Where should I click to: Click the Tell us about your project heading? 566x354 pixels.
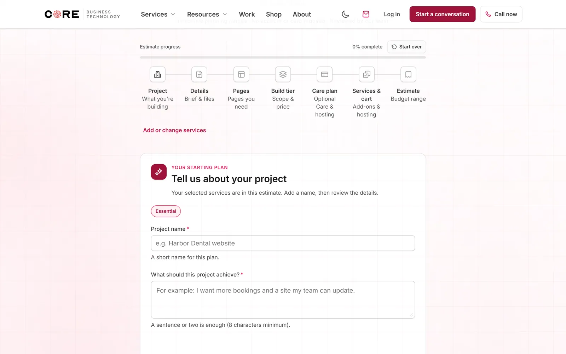point(229,179)
